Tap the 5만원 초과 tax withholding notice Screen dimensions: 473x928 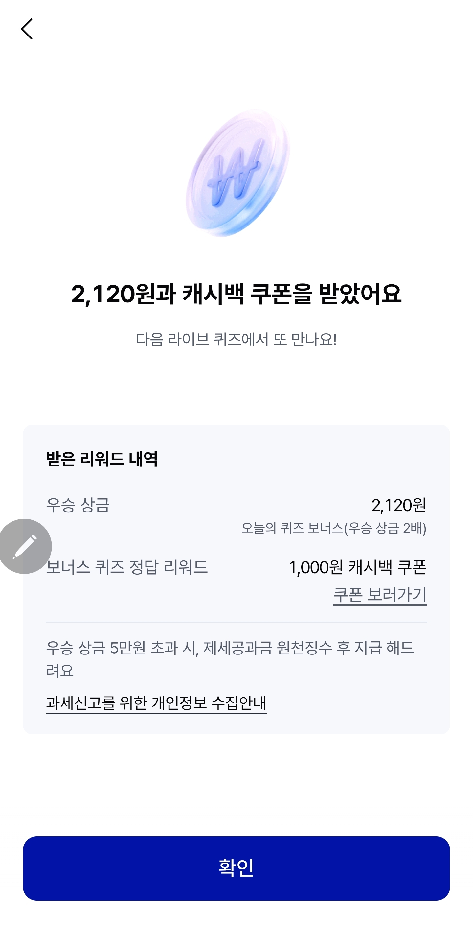[230, 659]
